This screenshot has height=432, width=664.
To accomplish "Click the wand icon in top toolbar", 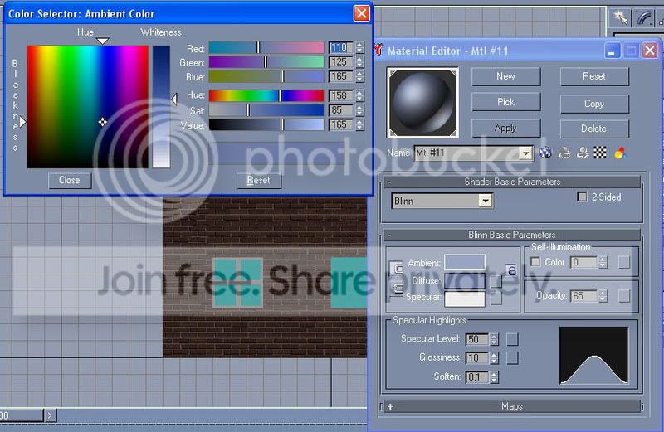I will pyautogui.click(x=620, y=17).
